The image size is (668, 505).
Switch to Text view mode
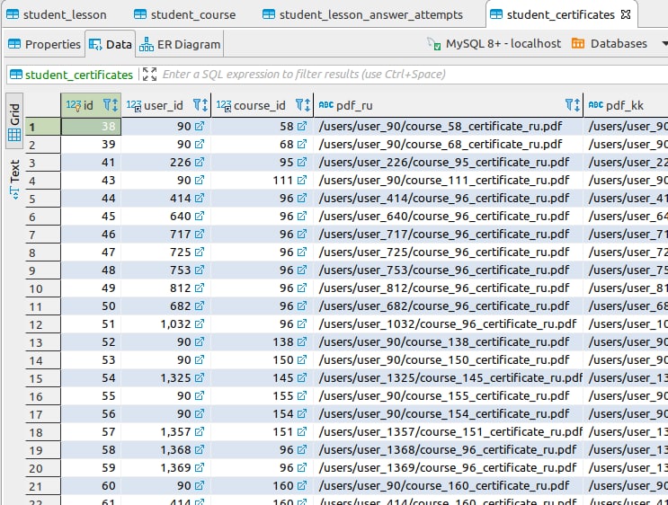pos(14,177)
